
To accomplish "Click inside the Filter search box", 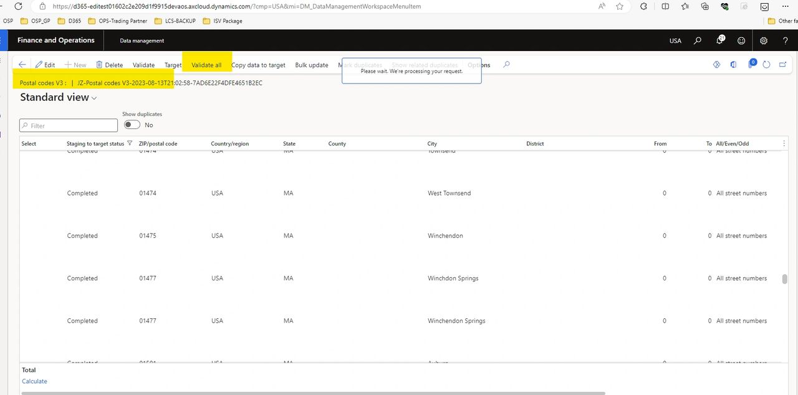I will coord(68,125).
